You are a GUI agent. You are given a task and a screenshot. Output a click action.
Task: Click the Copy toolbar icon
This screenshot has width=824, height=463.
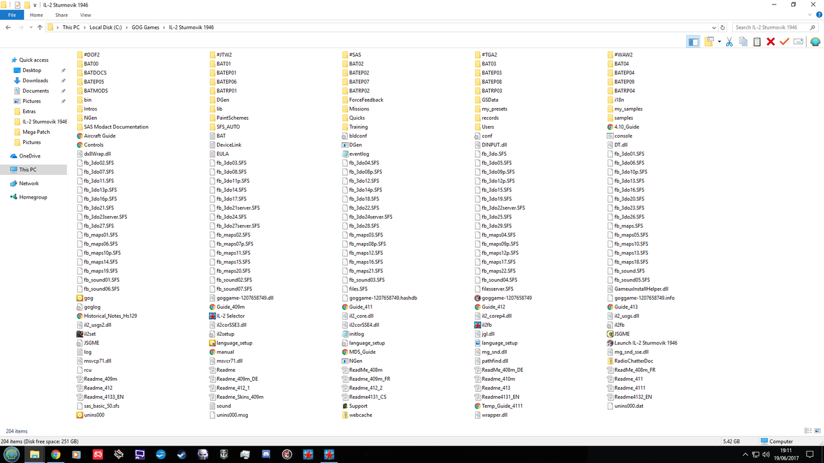744,41
